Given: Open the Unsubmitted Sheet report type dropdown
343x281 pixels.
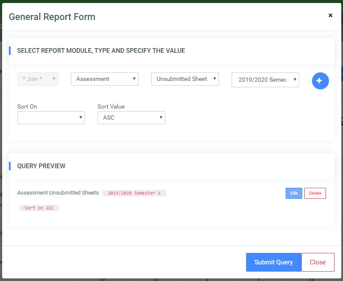Looking at the screenshot, I should tap(185, 79).
